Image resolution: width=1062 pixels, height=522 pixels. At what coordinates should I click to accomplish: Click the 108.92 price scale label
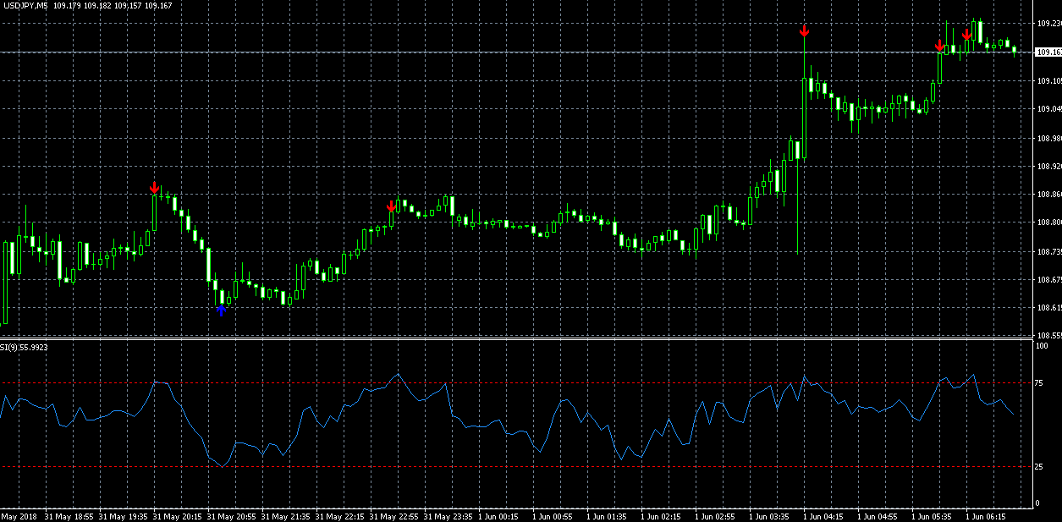tap(1049, 167)
